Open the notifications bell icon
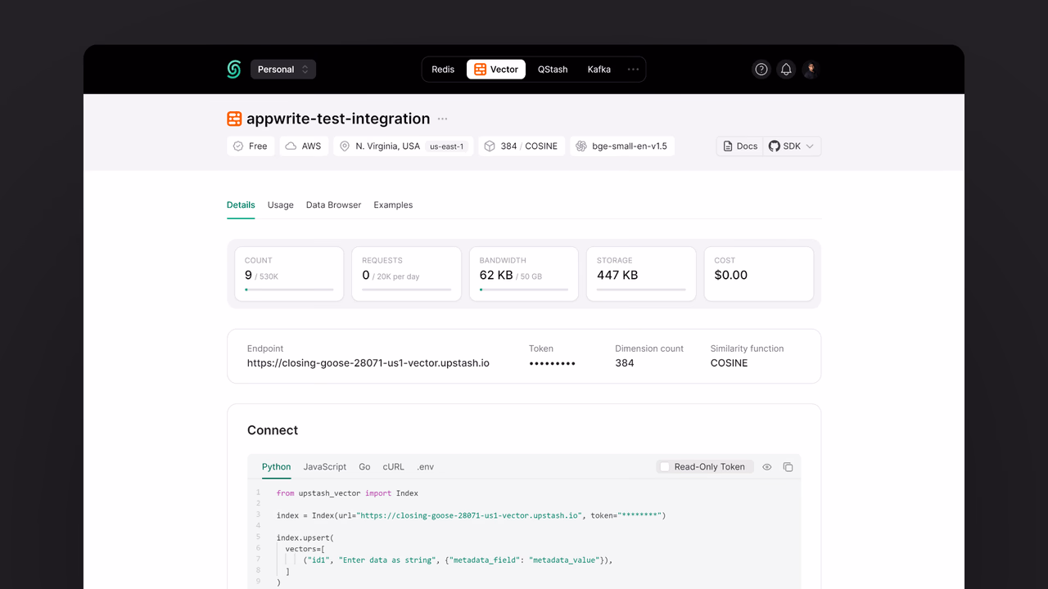 (x=786, y=70)
